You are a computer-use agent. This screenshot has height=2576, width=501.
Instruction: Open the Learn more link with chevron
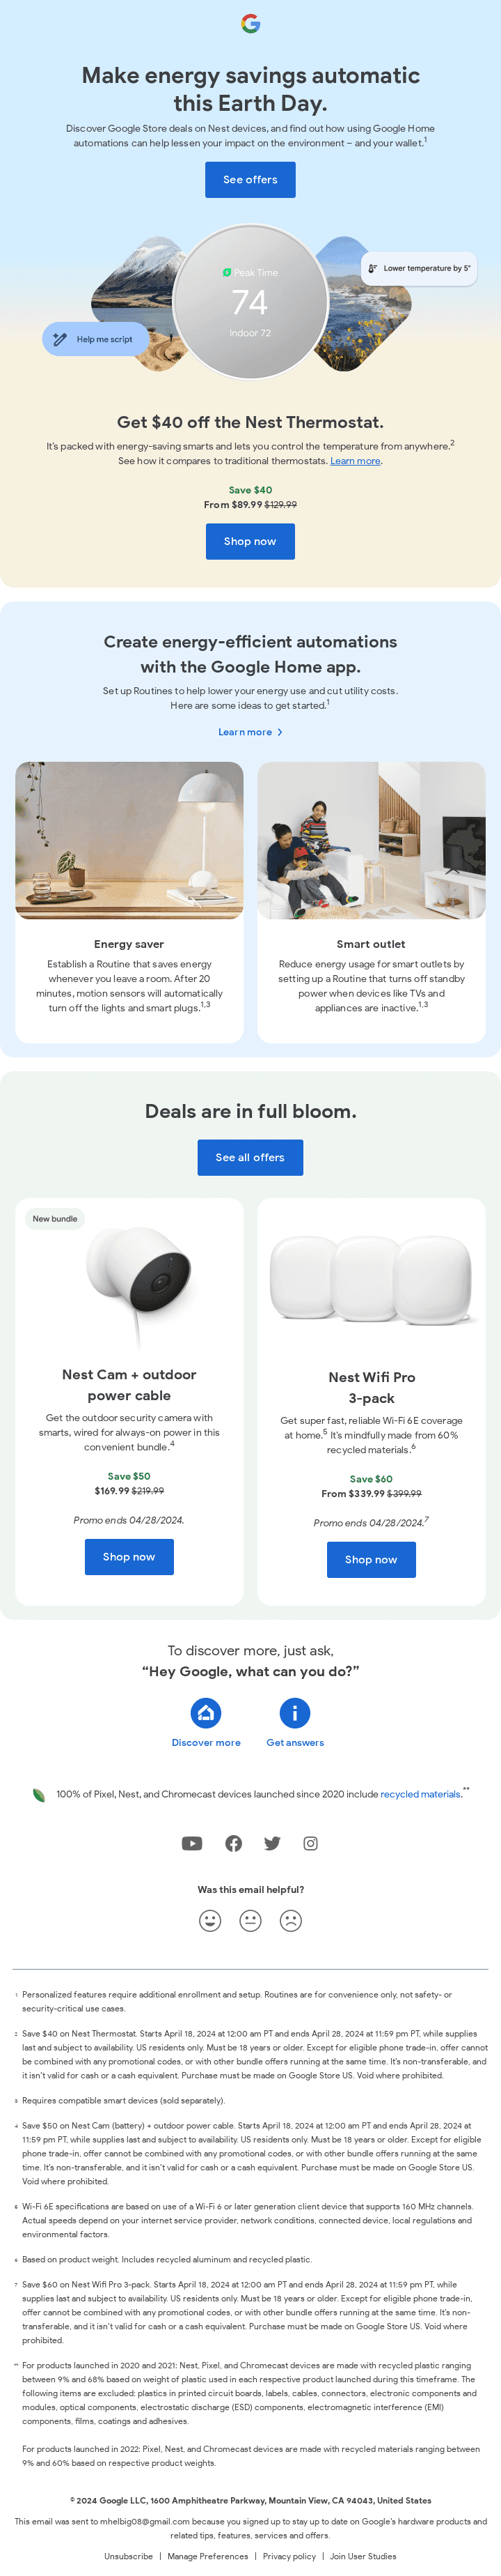250,732
